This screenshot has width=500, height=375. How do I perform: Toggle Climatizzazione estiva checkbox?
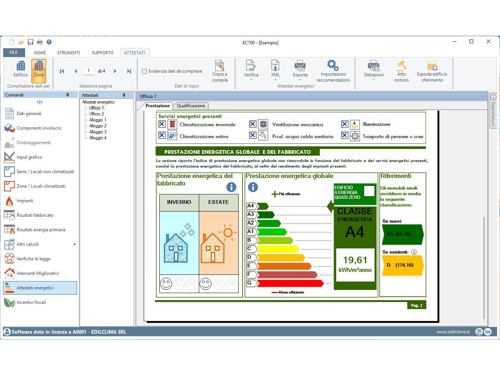162,135
